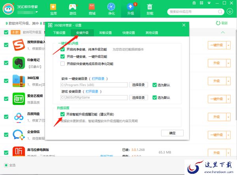Expand dropdown arrow beside 喜马拉雅 升级
This screenshot has width=237, height=175.
tap(228, 153)
